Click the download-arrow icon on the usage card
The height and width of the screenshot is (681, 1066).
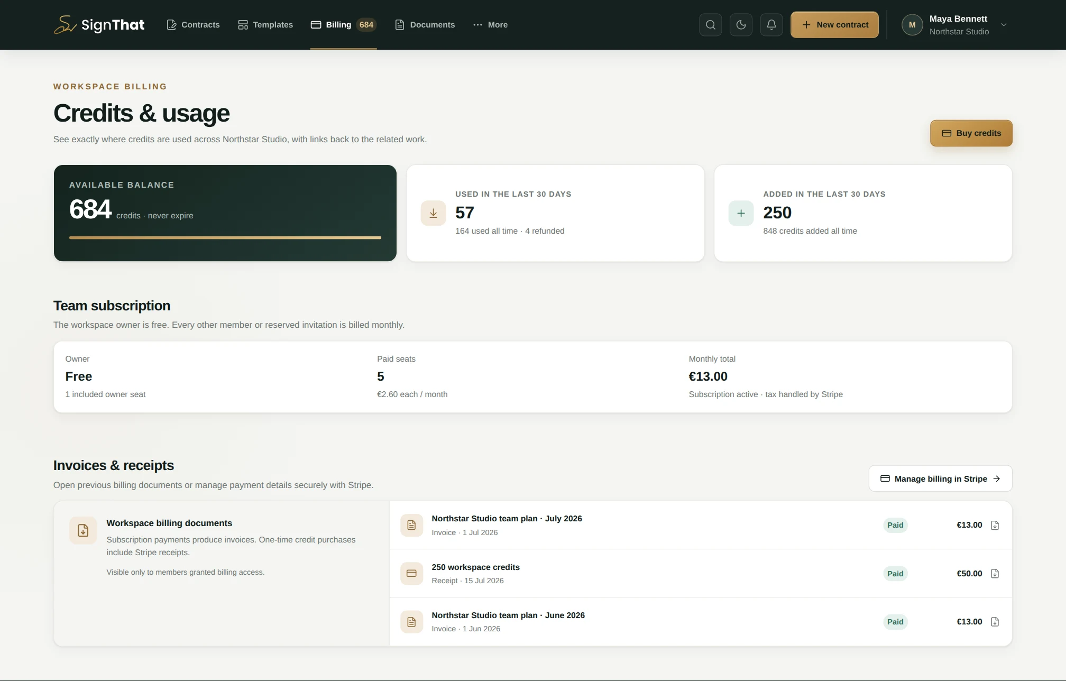[x=433, y=213]
